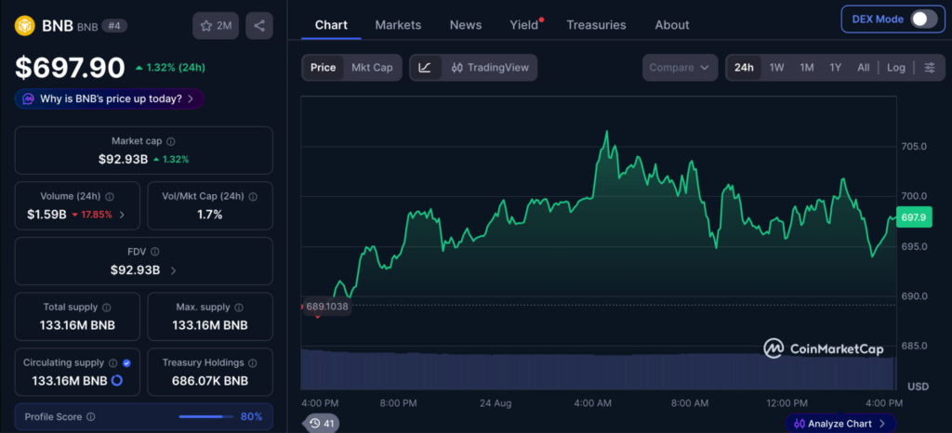Toggle the DEX Mode switch
This screenshot has height=433, width=952.
(x=924, y=19)
